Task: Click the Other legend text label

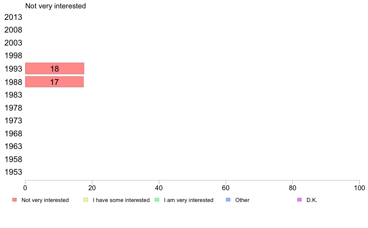Action: point(242,200)
